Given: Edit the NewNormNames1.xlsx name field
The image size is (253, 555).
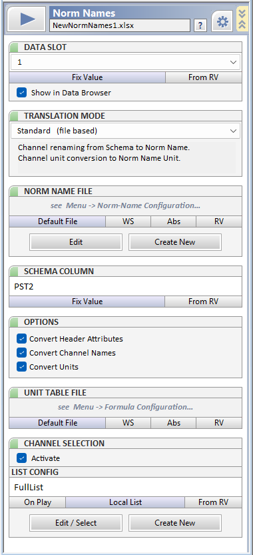Looking at the screenshot, I should click(120, 25).
